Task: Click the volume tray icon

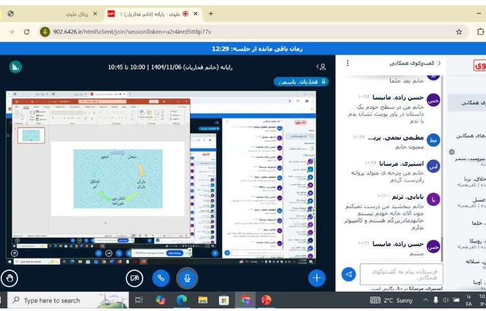Action: click(x=446, y=300)
